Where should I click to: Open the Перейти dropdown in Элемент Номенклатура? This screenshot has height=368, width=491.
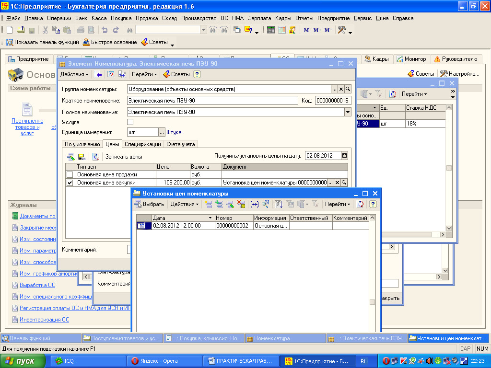pos(144,74)
